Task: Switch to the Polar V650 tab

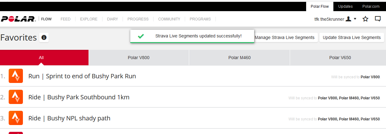Action: click(x=340, y=58)
